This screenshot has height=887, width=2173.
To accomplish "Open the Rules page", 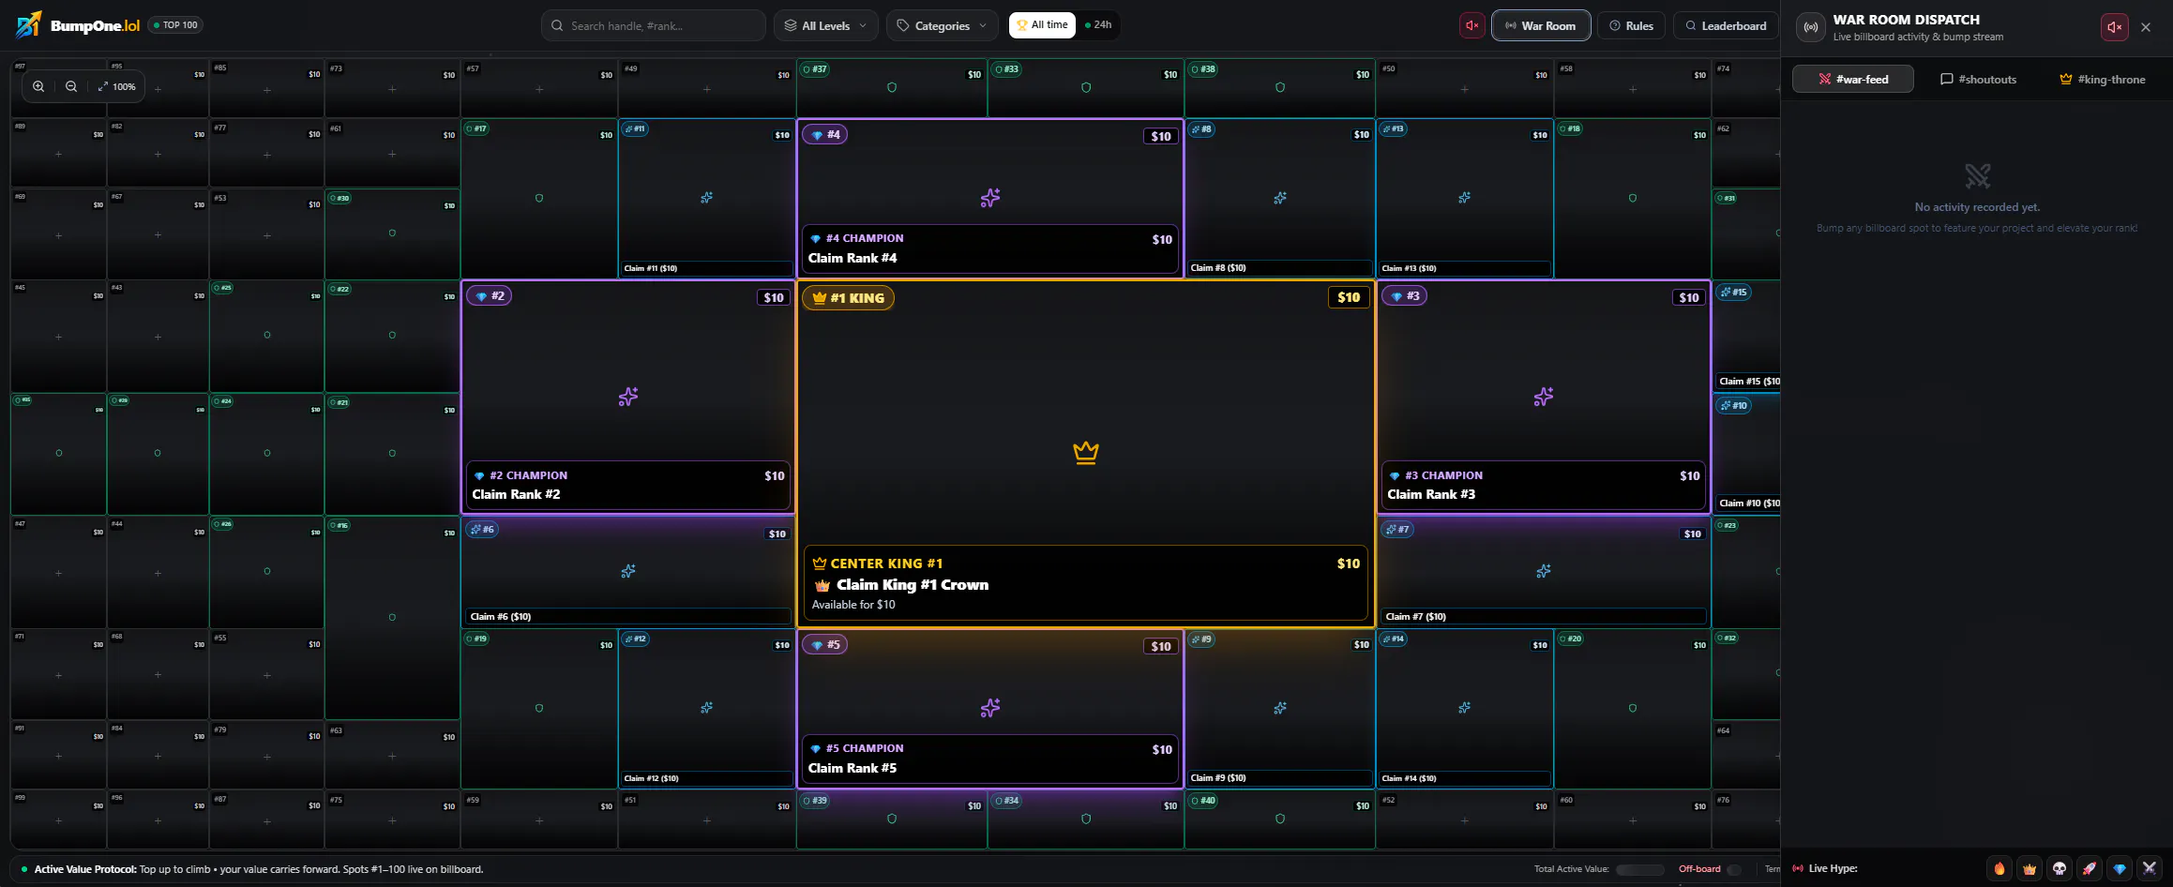I will (x=1631, y=25).
